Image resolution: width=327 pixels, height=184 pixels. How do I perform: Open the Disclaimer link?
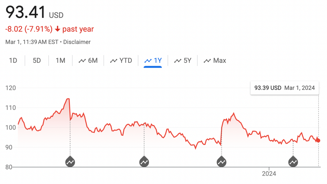pos(77,42)
